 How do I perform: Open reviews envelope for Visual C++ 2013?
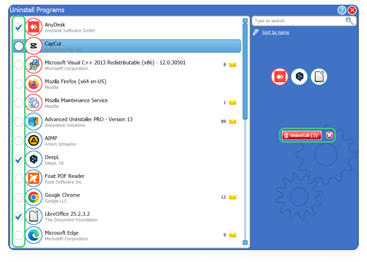pyautogui.click(x=233, y=65)
